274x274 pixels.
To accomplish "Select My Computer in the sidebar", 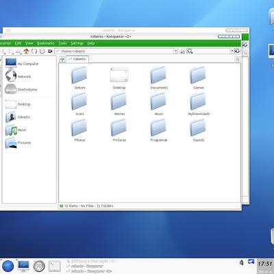I will coord(22,64).
